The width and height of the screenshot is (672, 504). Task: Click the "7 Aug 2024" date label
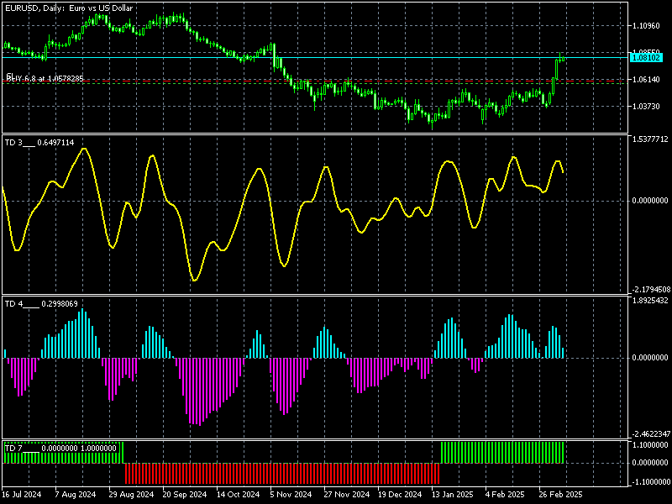pyautogui.click(x=76, y=494)
